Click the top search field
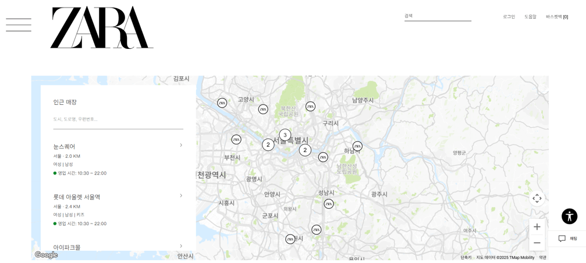 (438, 16)
